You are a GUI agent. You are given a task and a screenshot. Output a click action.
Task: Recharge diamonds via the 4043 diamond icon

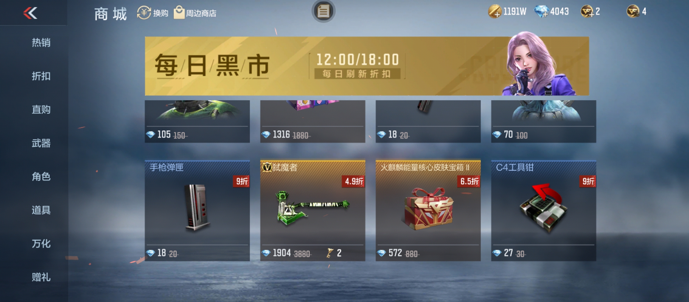coord(541,11)
